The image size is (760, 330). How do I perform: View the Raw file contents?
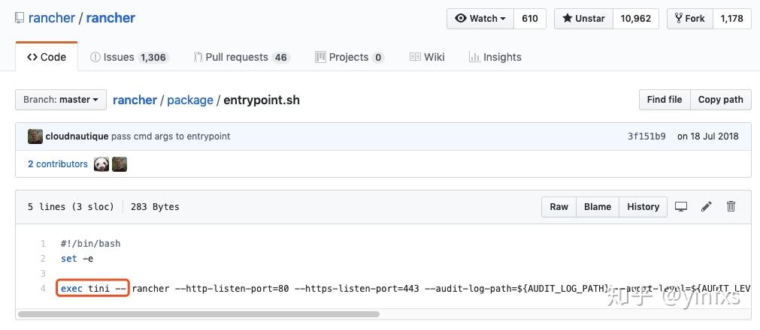[559, 207]
